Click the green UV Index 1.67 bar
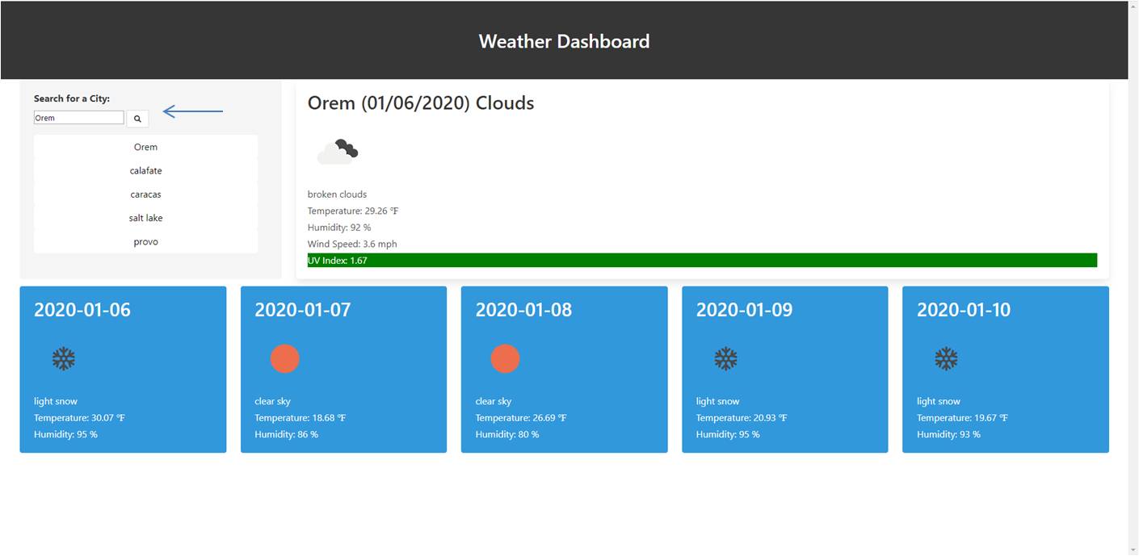The image size is (1139, 556). (702, 260)
